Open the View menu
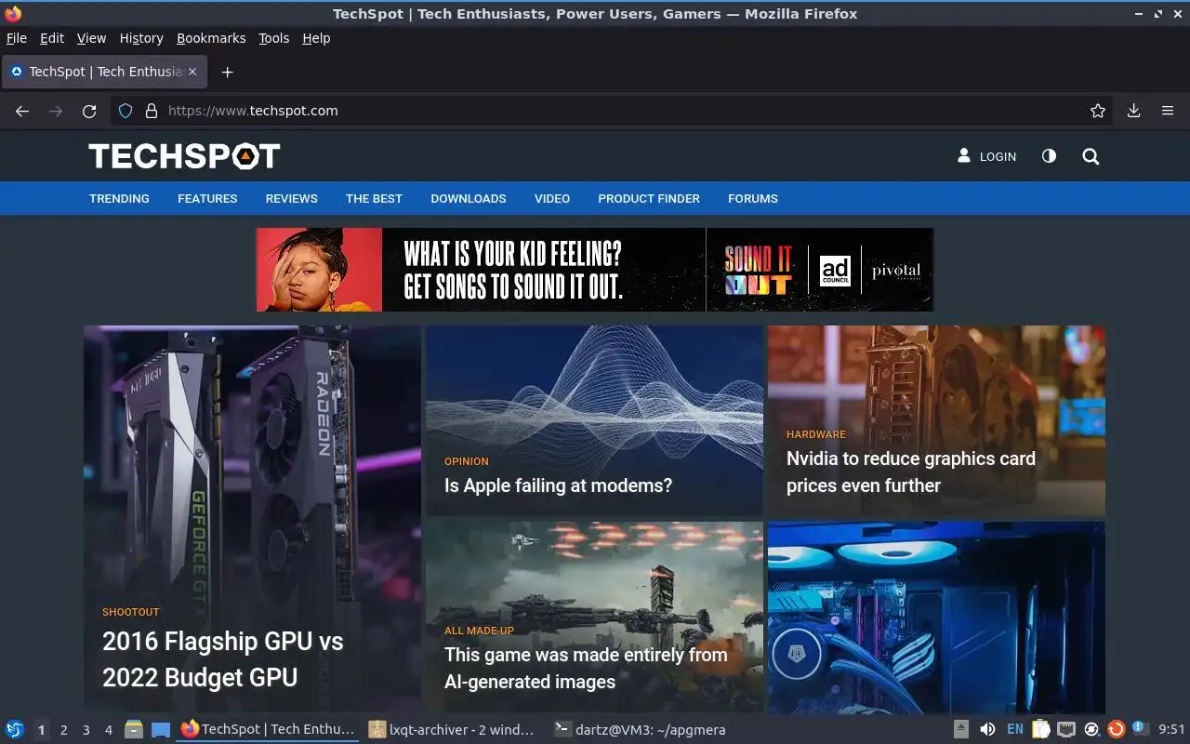 click(x=91, y=38)
